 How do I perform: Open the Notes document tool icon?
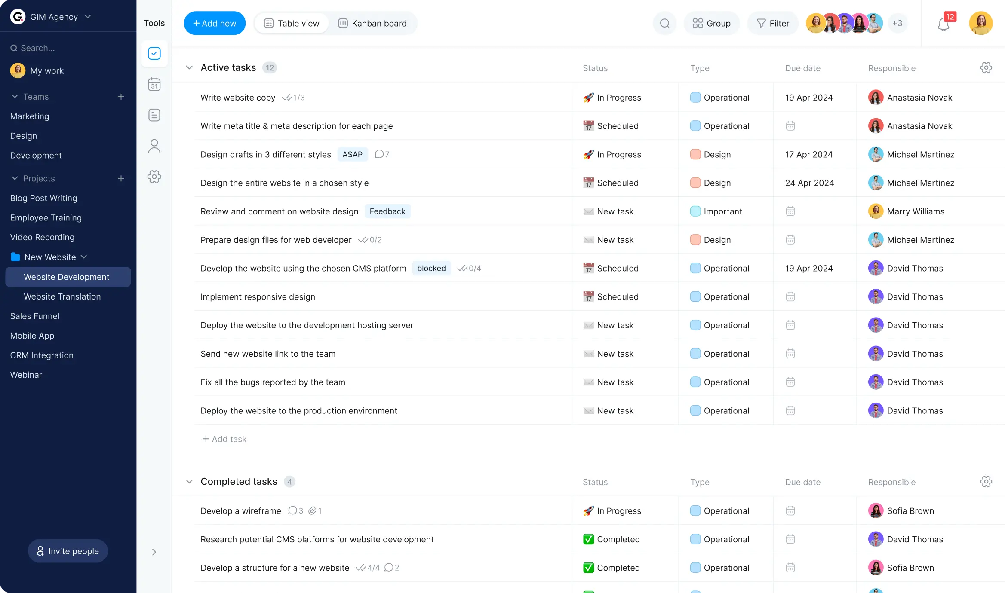154,115
